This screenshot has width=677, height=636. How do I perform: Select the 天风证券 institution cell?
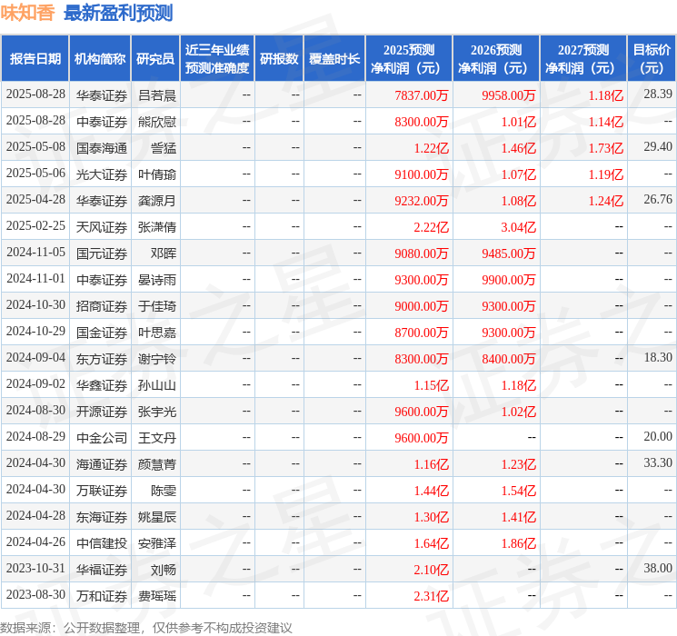pos(102,227)
